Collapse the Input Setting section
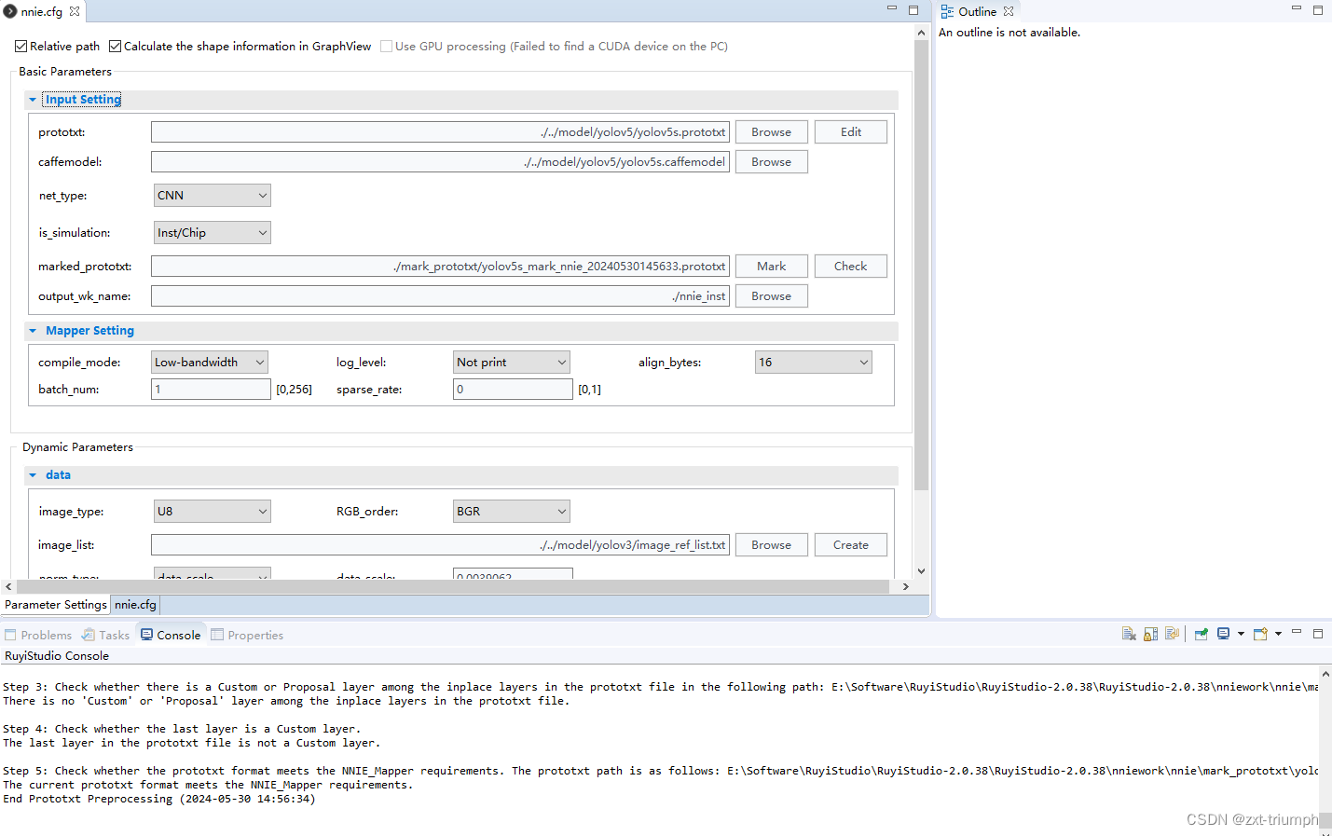Viewport: 1332px width, 836px height. point(33,100)
